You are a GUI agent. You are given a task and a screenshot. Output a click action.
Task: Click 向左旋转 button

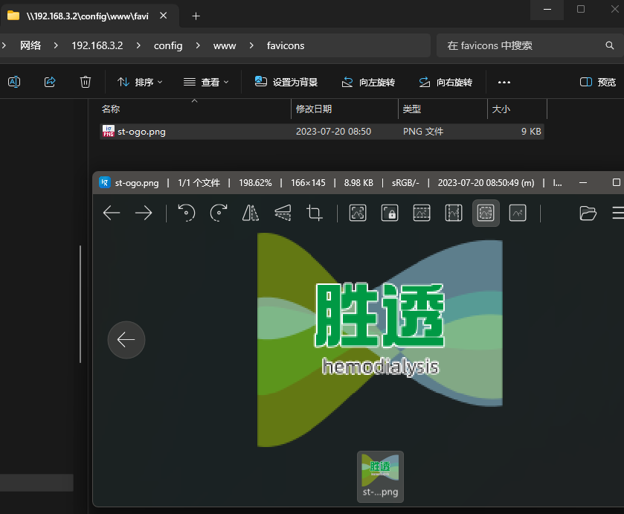(368, 82)
